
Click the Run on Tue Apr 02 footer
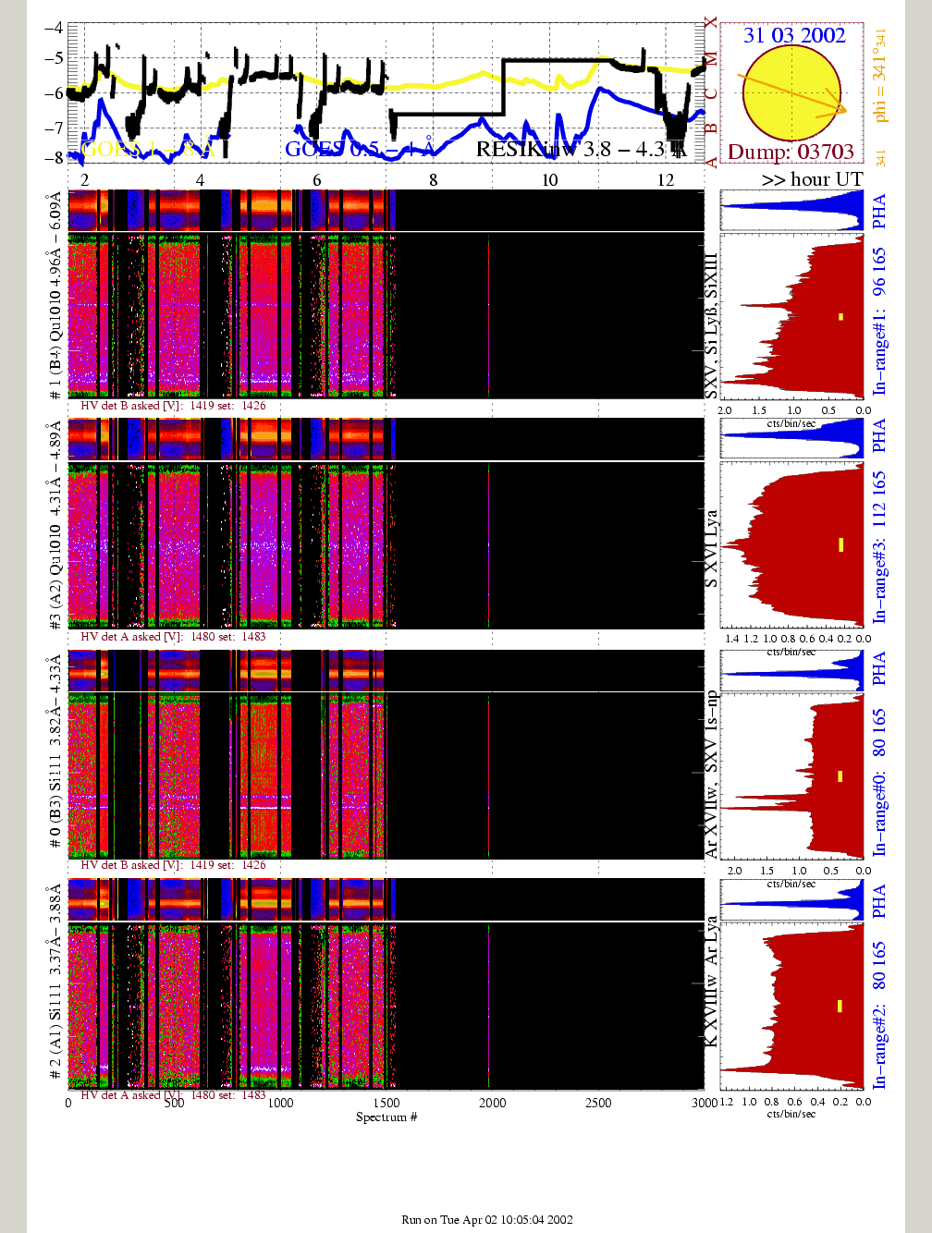486,1219
